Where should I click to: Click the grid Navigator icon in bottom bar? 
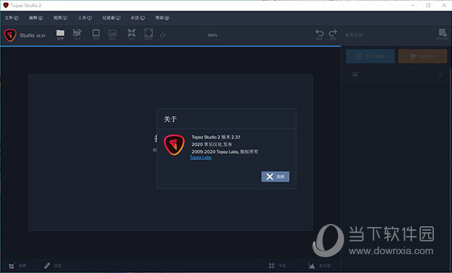pyautogui.click(x=272, y=265)
